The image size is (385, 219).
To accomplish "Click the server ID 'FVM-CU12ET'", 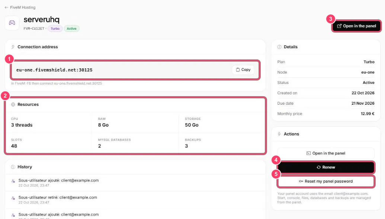I will click(x=34, y=29).
